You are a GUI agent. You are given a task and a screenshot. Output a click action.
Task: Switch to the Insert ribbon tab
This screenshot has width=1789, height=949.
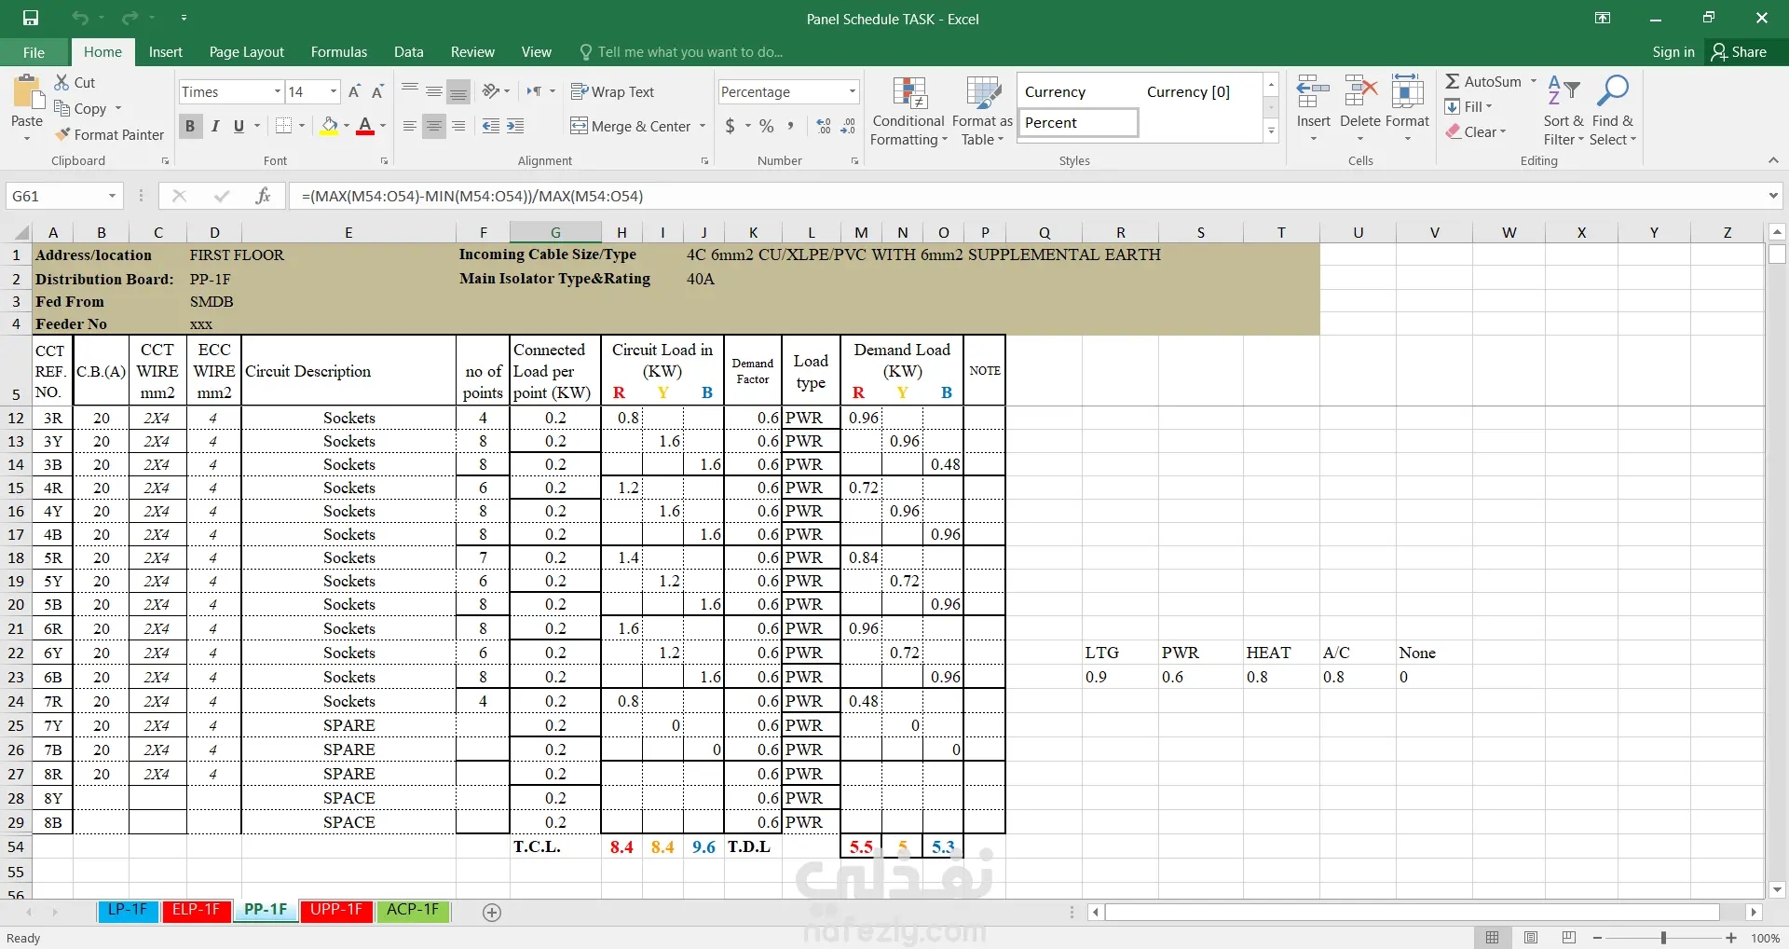166,52
